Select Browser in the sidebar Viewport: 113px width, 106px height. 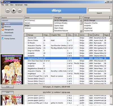12,27
